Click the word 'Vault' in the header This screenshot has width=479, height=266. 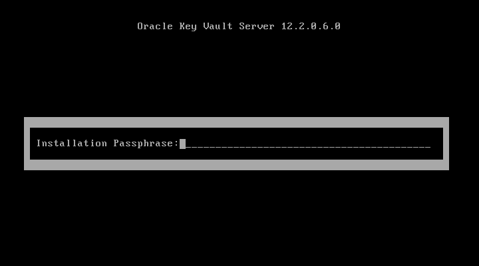[218, 26]
